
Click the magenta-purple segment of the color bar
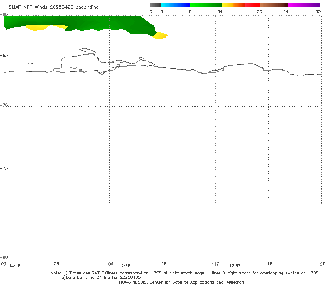pyautogui.click(x=304, y=5)
